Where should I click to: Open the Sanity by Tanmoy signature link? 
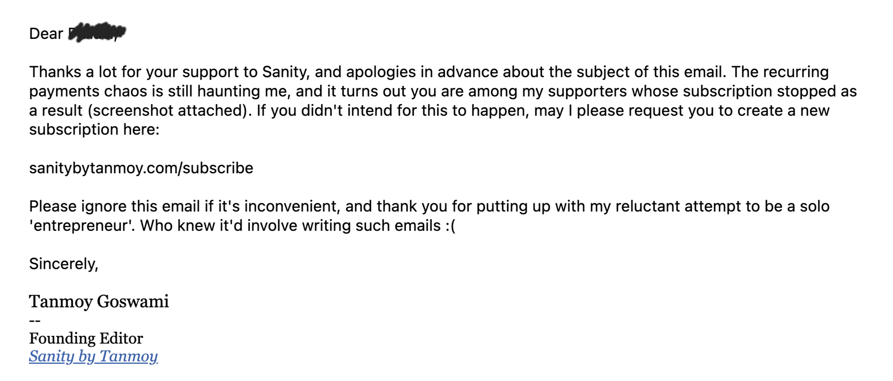tap(93, 356)
